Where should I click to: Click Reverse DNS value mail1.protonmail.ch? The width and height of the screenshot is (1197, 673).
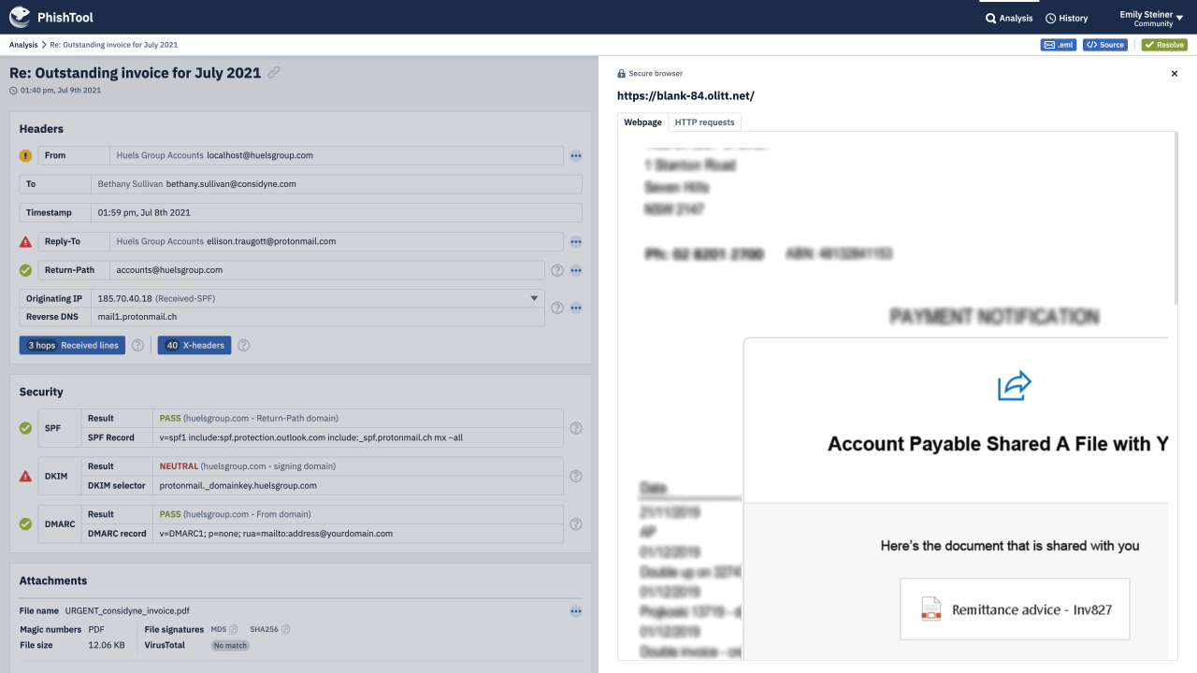coord(137,317)
